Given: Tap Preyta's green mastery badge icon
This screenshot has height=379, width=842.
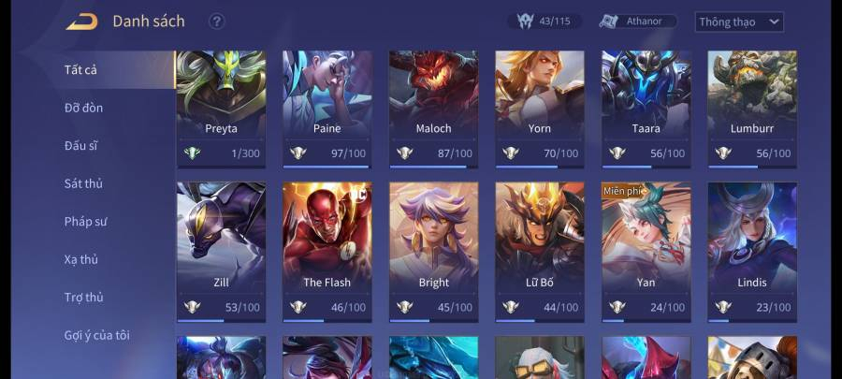Looking at the screenshot, I should pyautogui.click(x=192, y=153).
